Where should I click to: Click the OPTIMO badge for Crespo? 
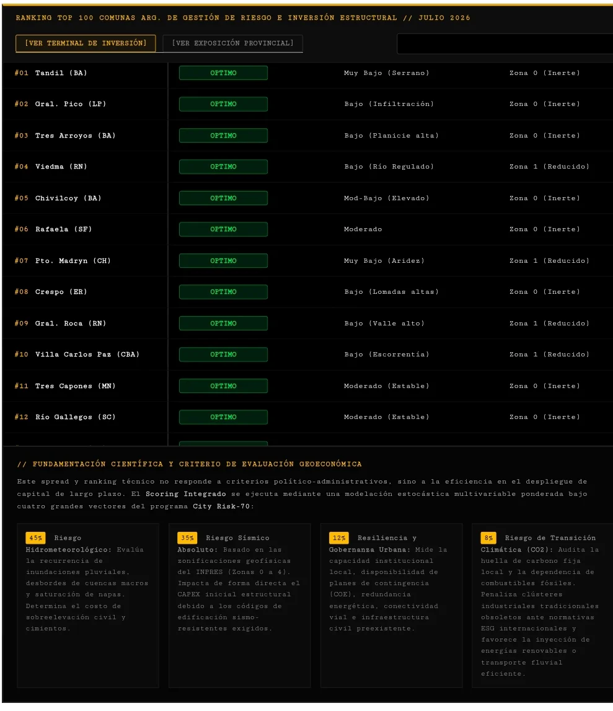(x=223, y=291)
